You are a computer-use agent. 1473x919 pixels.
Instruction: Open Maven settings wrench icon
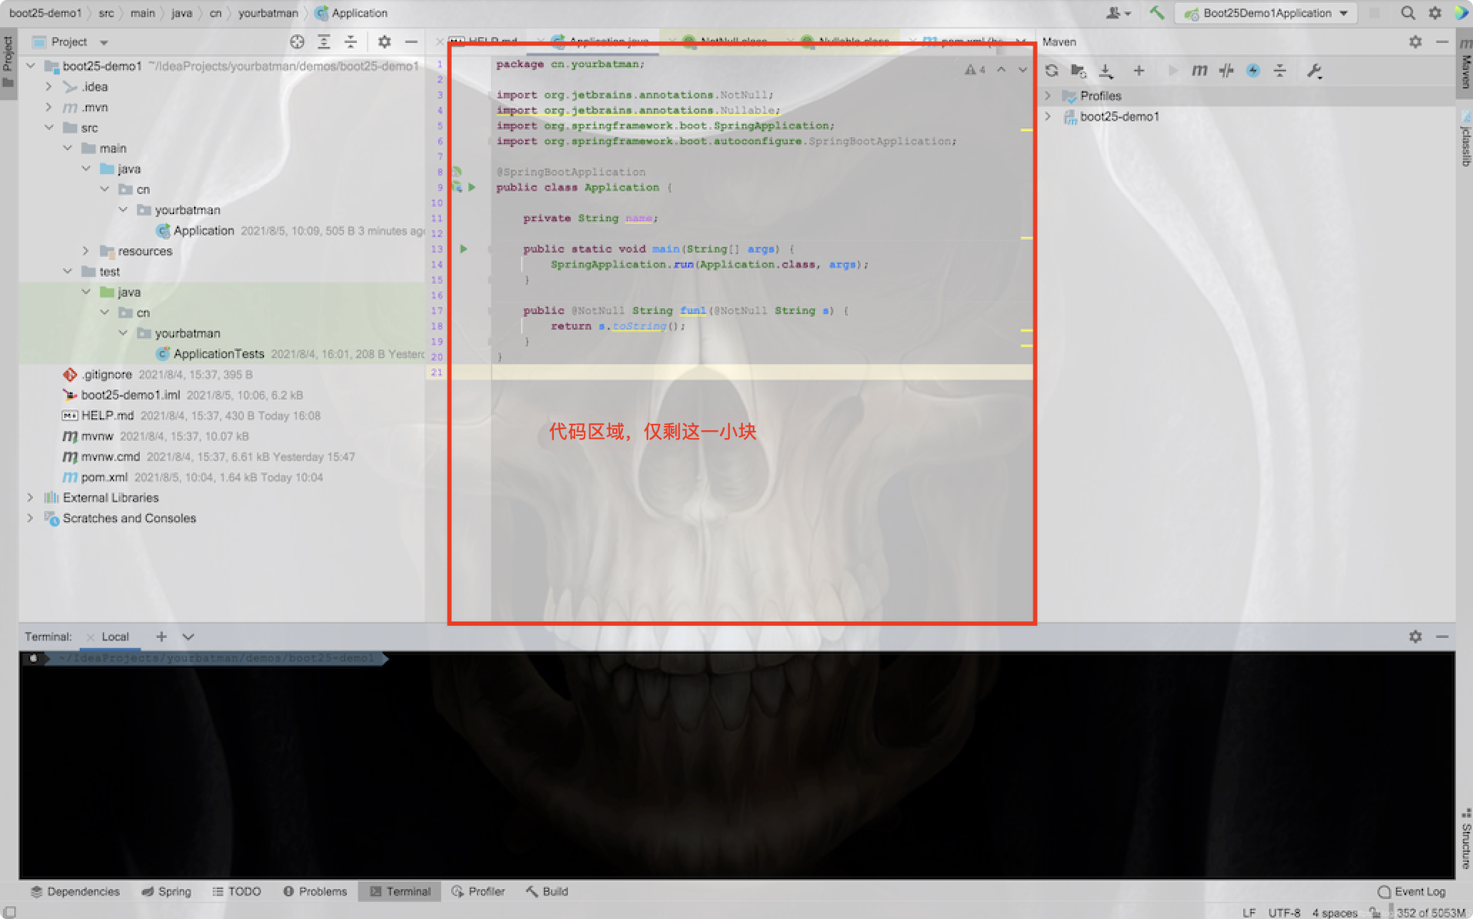pyautogui.click(x=1314, y=71)
